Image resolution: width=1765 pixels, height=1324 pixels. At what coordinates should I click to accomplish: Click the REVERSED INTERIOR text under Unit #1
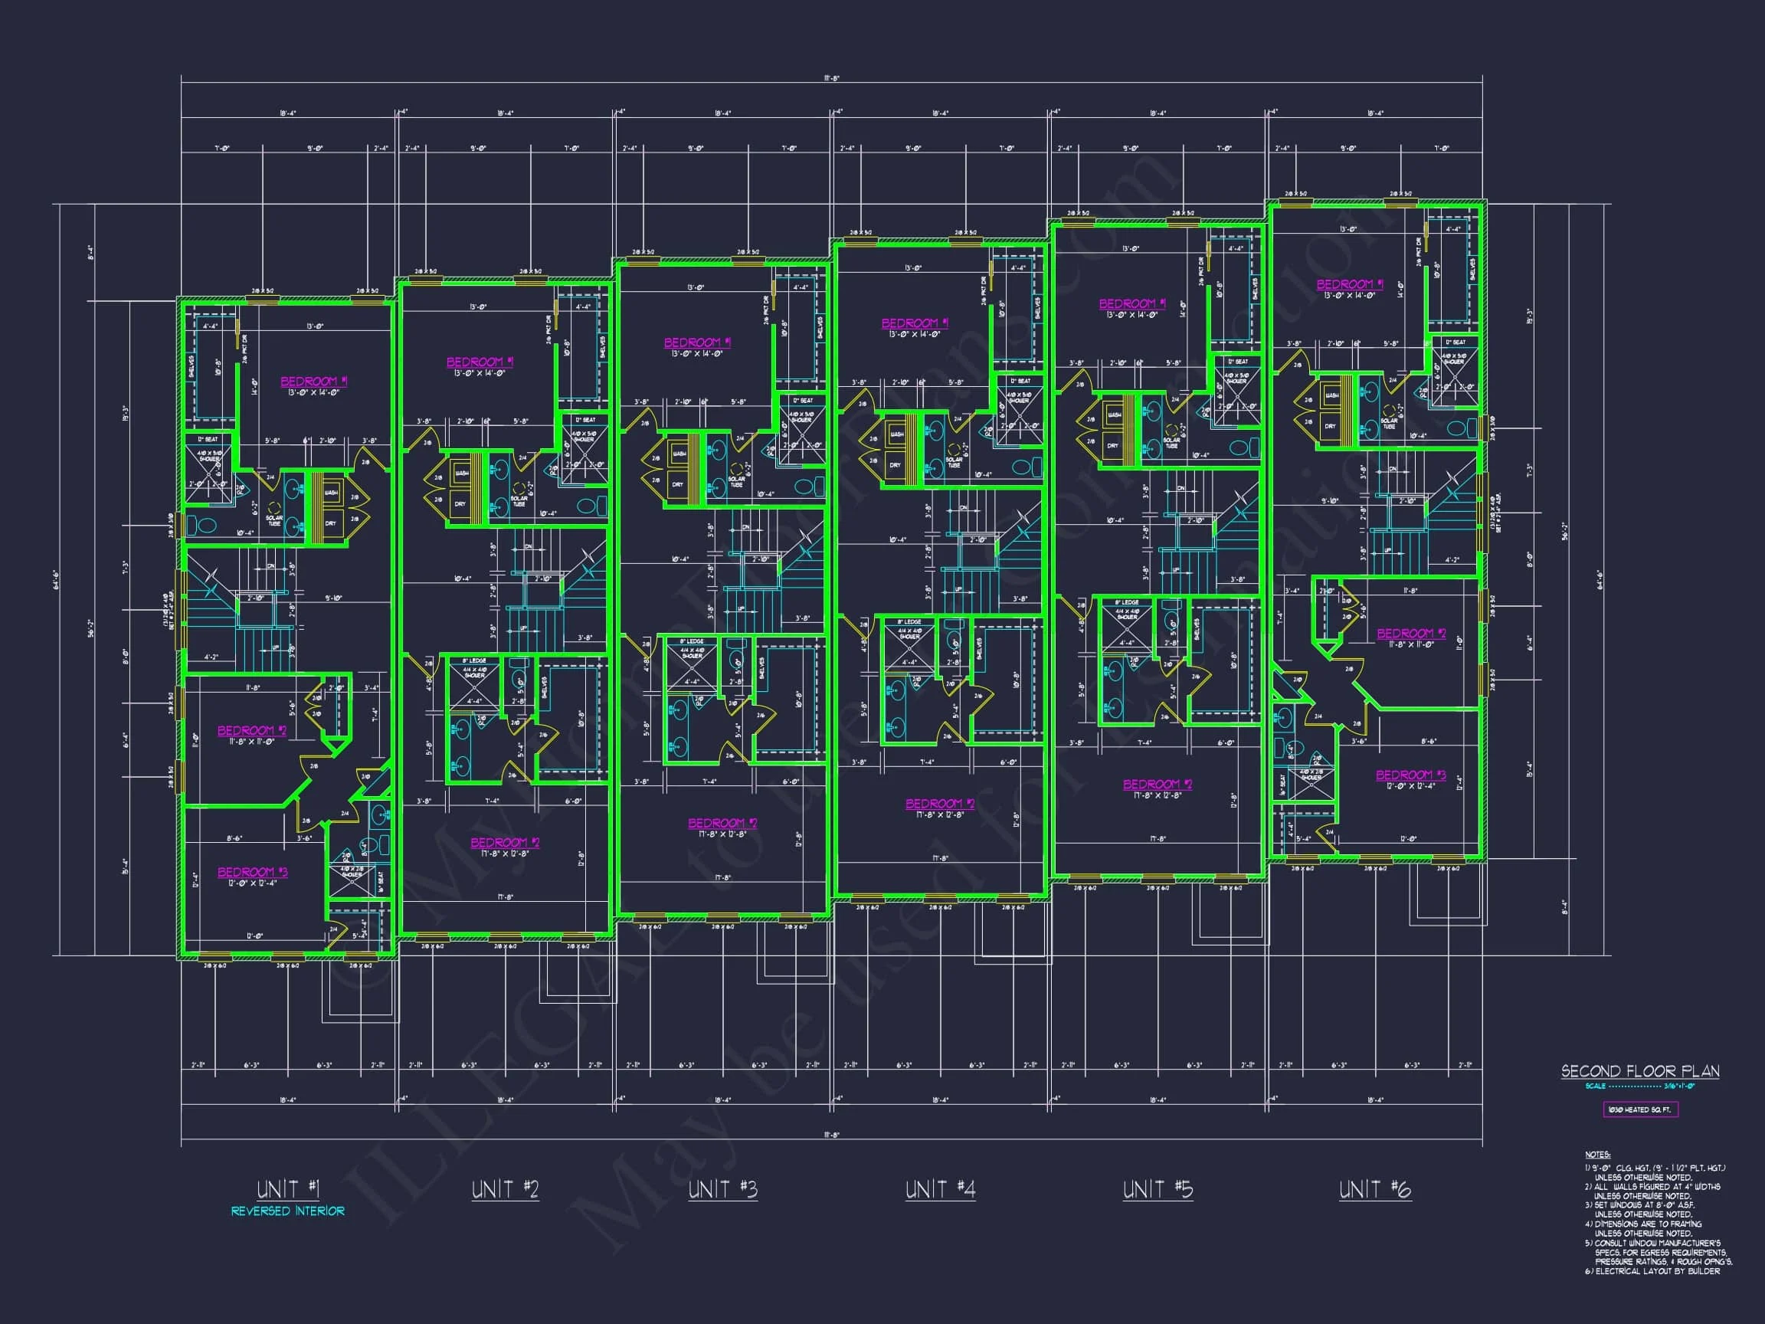click(288, 1211)
